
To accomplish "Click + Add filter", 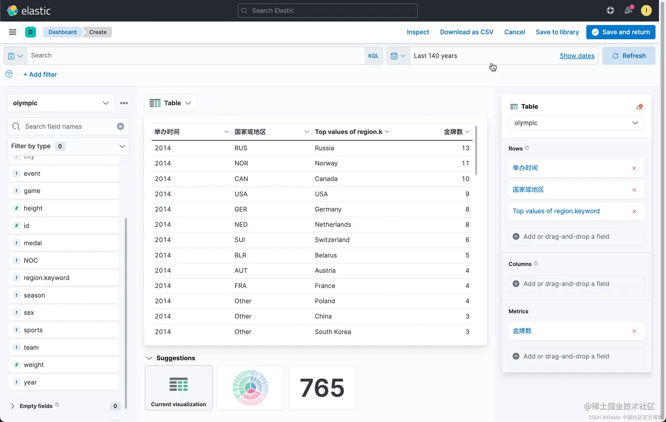I will [x=40, y=75].
